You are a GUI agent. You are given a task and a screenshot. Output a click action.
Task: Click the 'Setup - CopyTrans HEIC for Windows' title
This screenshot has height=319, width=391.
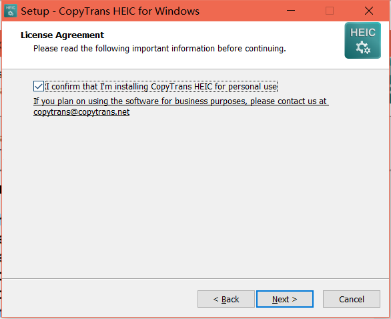pos(110,11)
